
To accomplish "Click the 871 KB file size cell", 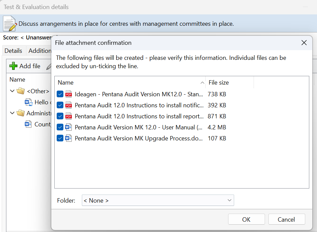I will (x=217, y=116).
